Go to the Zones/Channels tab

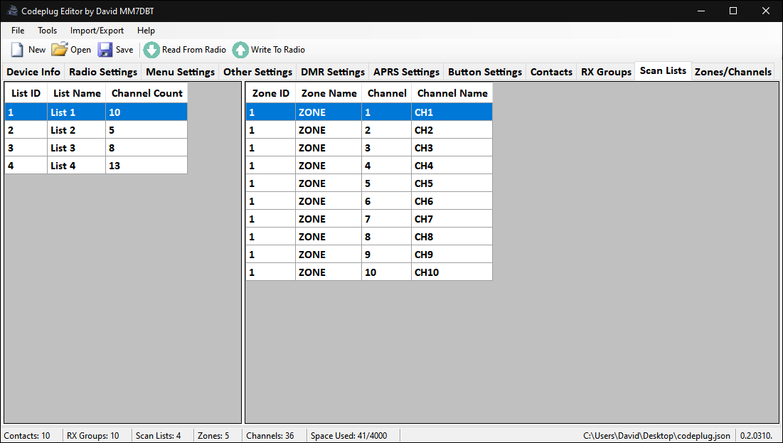733,72
